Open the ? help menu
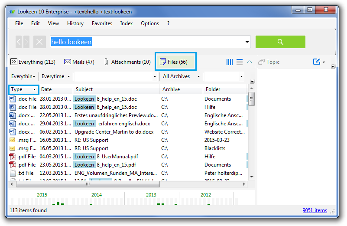The image size is (347, 226). coord(168,23)
